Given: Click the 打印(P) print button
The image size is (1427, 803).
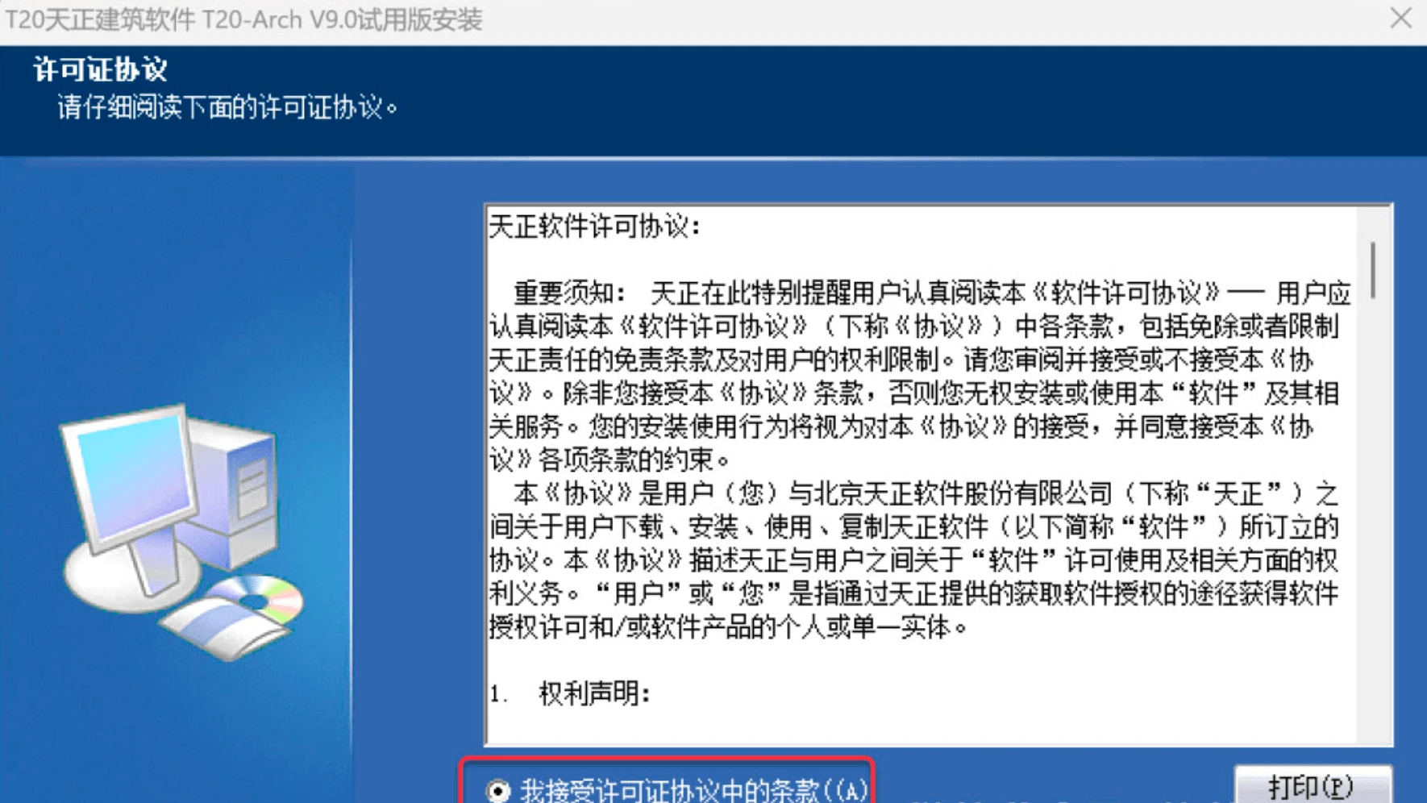Looking at the screenshot, I should click(x=1312, y=786).
